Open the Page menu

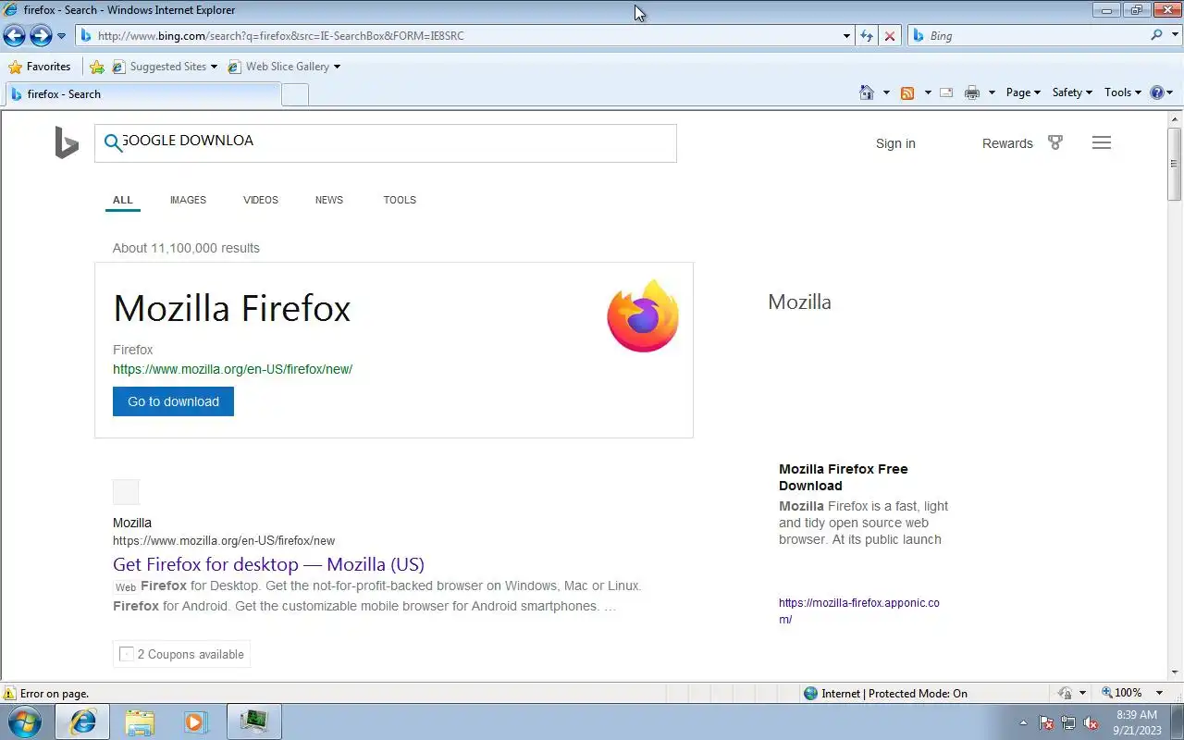click(1023, 92)
